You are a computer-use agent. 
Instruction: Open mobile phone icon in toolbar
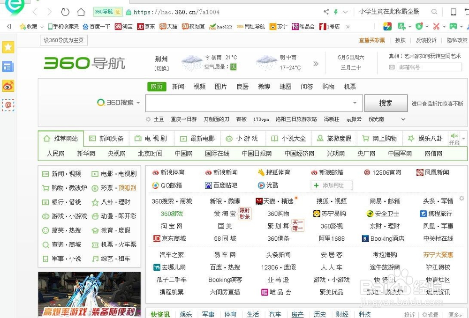454,12
